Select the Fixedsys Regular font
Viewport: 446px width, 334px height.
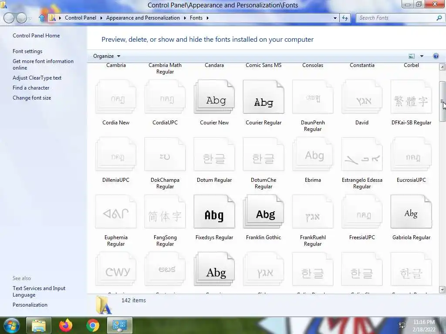pyautogui.click(x=214, y=212)
